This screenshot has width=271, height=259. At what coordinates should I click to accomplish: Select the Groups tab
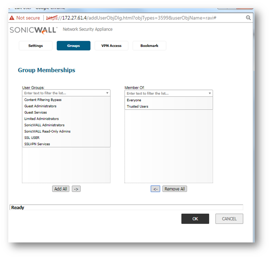point(73,46)
